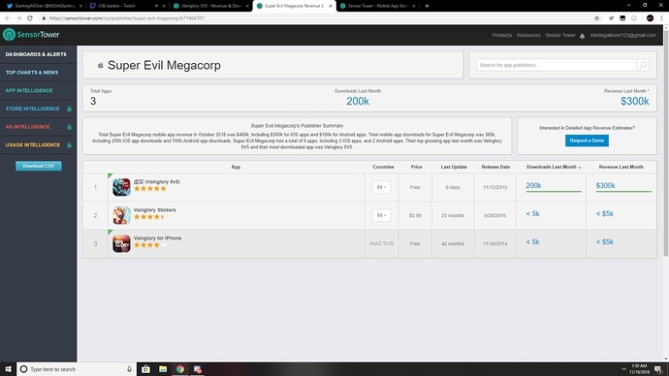Open Store Intelligence in sidebar

pyautogui.click(x=32, y=109)
